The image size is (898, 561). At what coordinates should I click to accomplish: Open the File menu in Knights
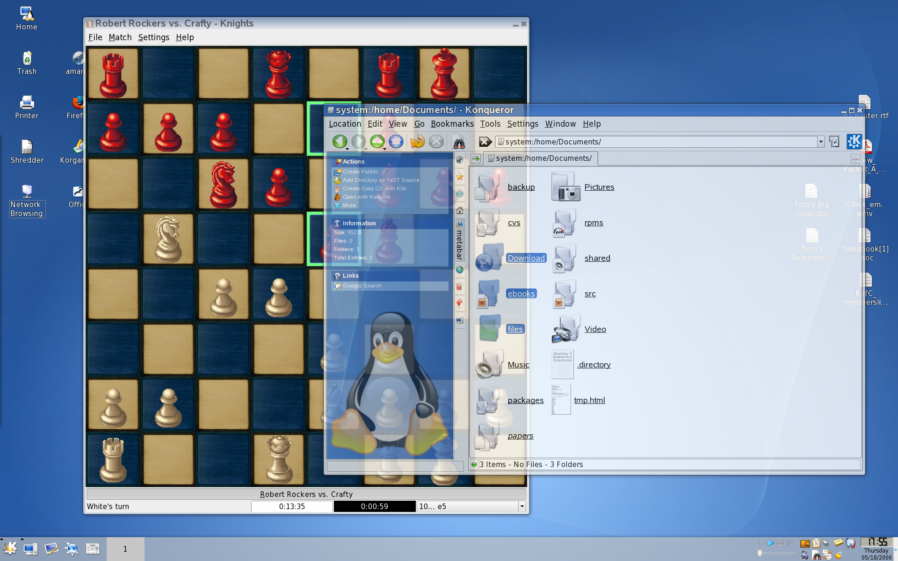tap(95, 37)
